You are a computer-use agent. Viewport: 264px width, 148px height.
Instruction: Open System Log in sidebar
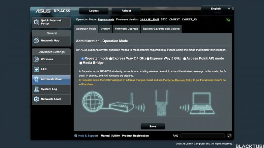pyautogui.click(x=51, y=89)
